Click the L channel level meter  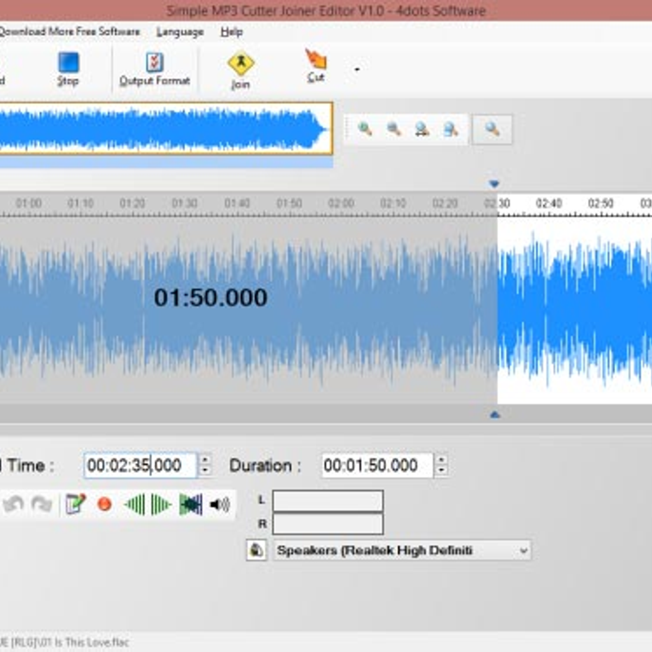point(328,501)
